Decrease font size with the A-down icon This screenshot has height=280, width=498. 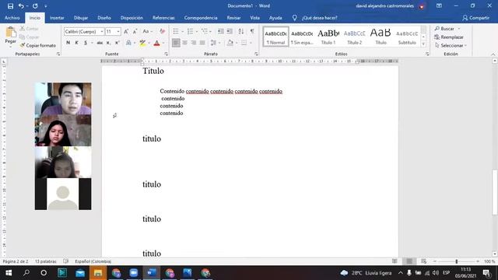[x=135, y=31]
